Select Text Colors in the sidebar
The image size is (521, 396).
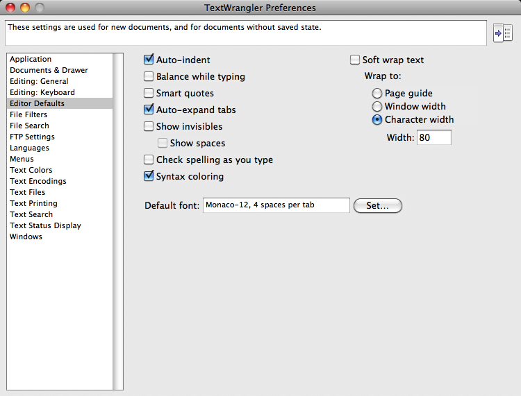[x=31, y=171]
